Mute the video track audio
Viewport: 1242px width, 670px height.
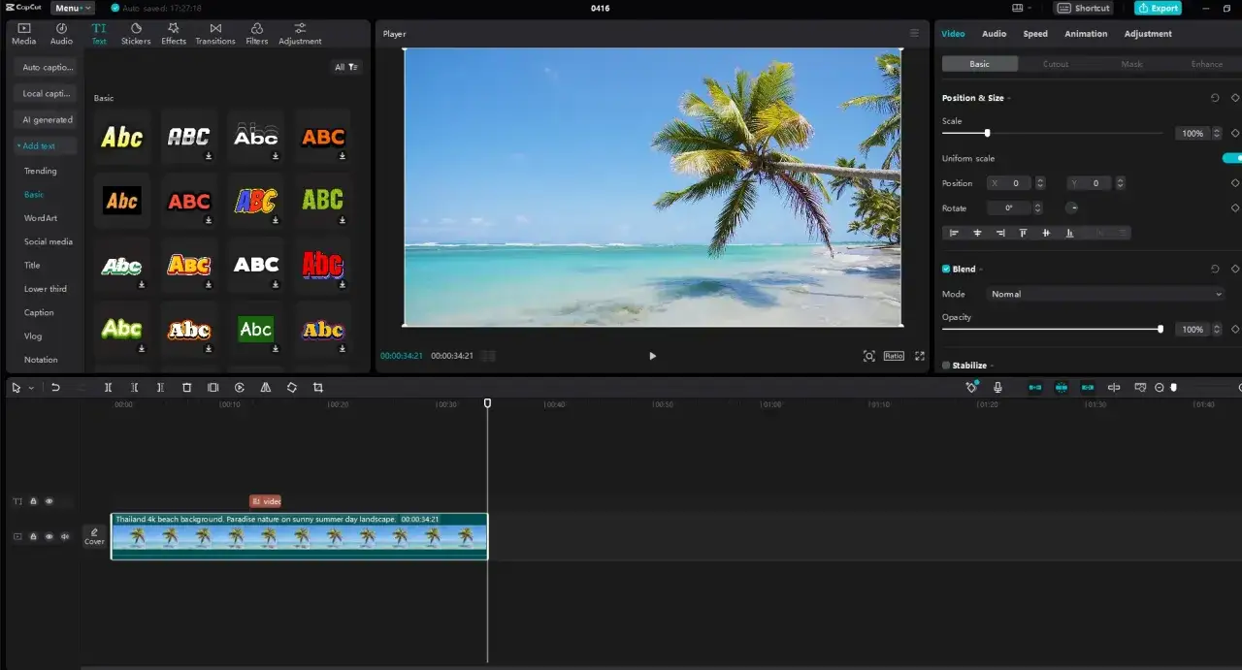click(x=65, y=535)
